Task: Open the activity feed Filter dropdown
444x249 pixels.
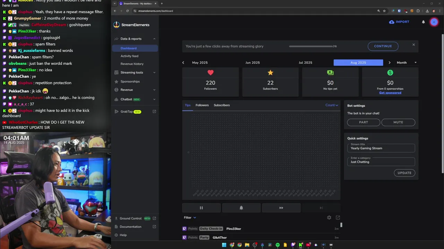Action: coord(190,218)
